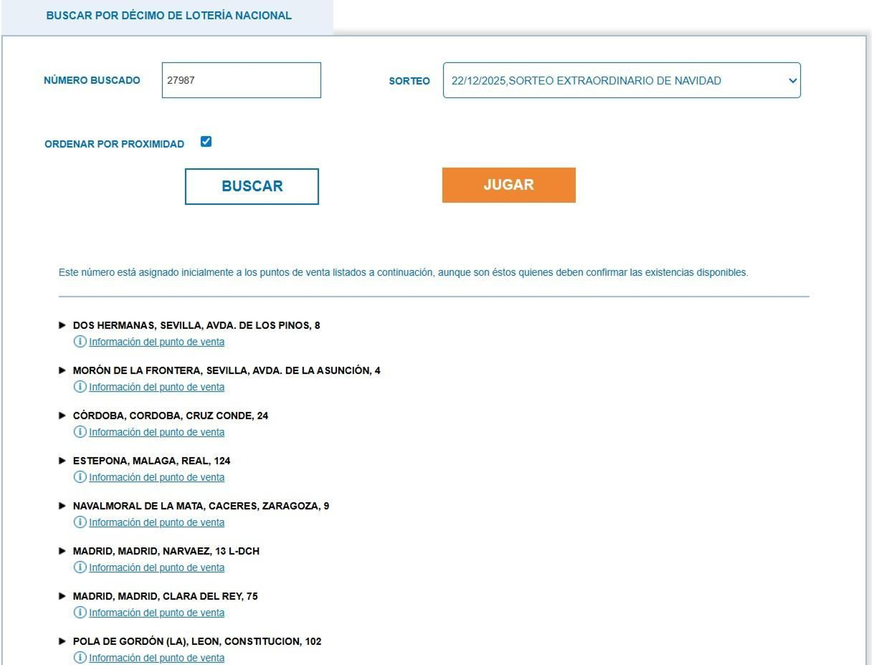Screen dimensions: 872x665
Task: Select Buscar por Décimo de Lotería Nacional tab
Action: coord(168,16)
